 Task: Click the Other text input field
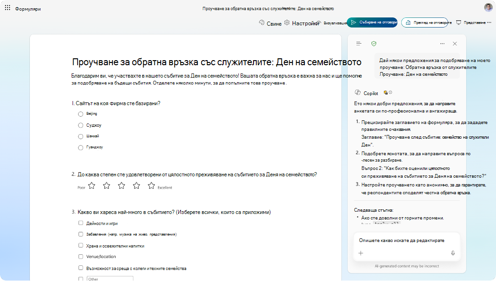click(x=110, y=278)
